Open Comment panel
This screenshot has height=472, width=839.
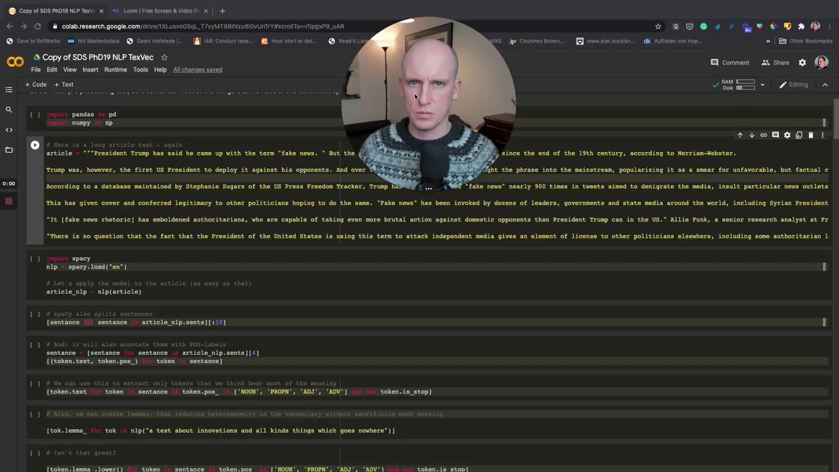(x=730, y=63)
